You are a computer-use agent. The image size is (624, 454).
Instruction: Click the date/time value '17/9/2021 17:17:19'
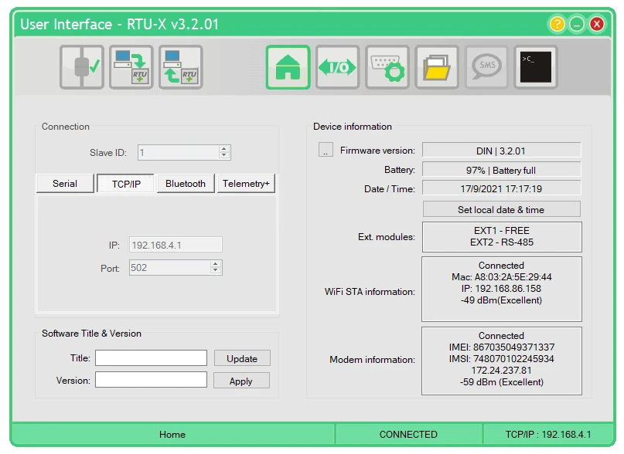[x=501, y=188]
